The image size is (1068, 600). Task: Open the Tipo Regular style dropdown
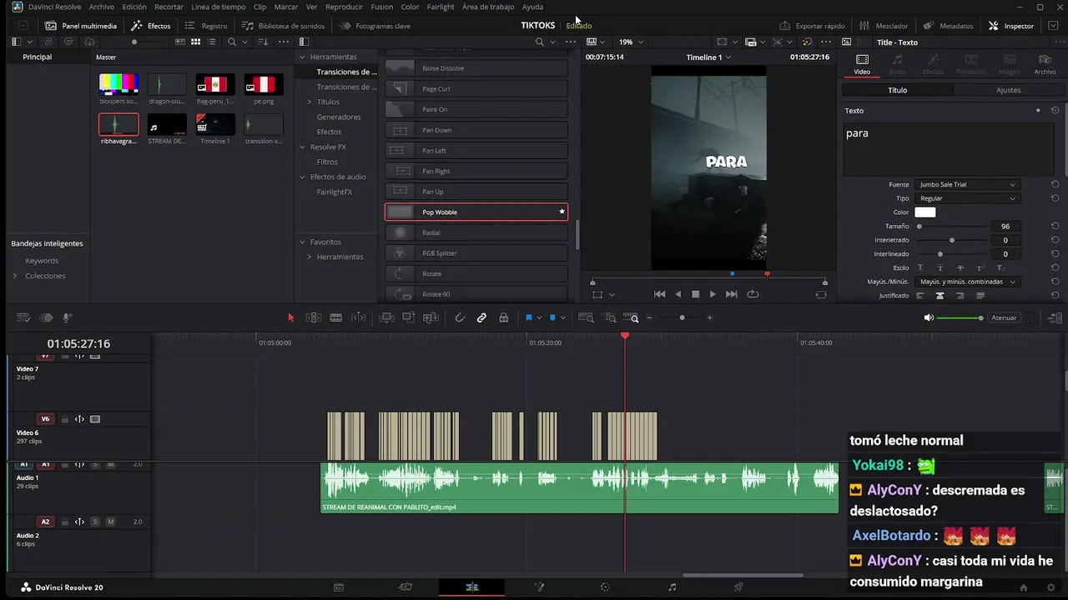[967, 198]
